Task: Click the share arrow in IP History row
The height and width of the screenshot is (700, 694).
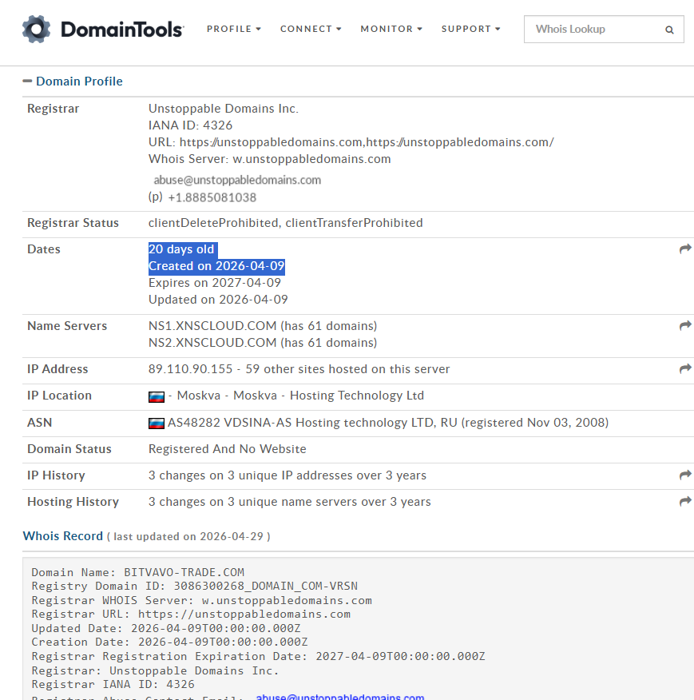Action: point(685,475)
